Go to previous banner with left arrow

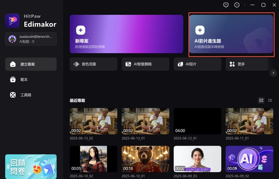[8, 167]
